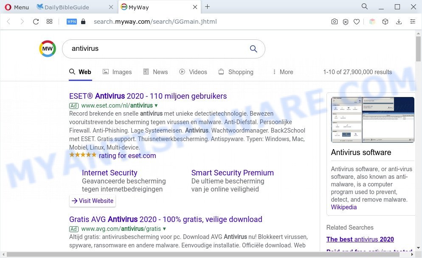Image resolution: width=422 pixels, height=258 pixels.
Task: Click the '1-10 of 27,900,000 results' text
Action: pyautogui.click(x=357, y=72)
